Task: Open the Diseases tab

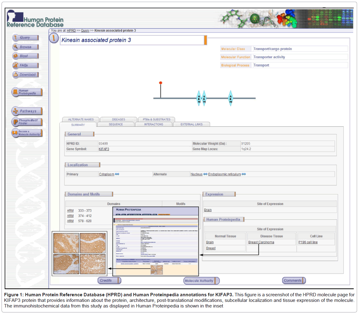Action: point(119,119)
